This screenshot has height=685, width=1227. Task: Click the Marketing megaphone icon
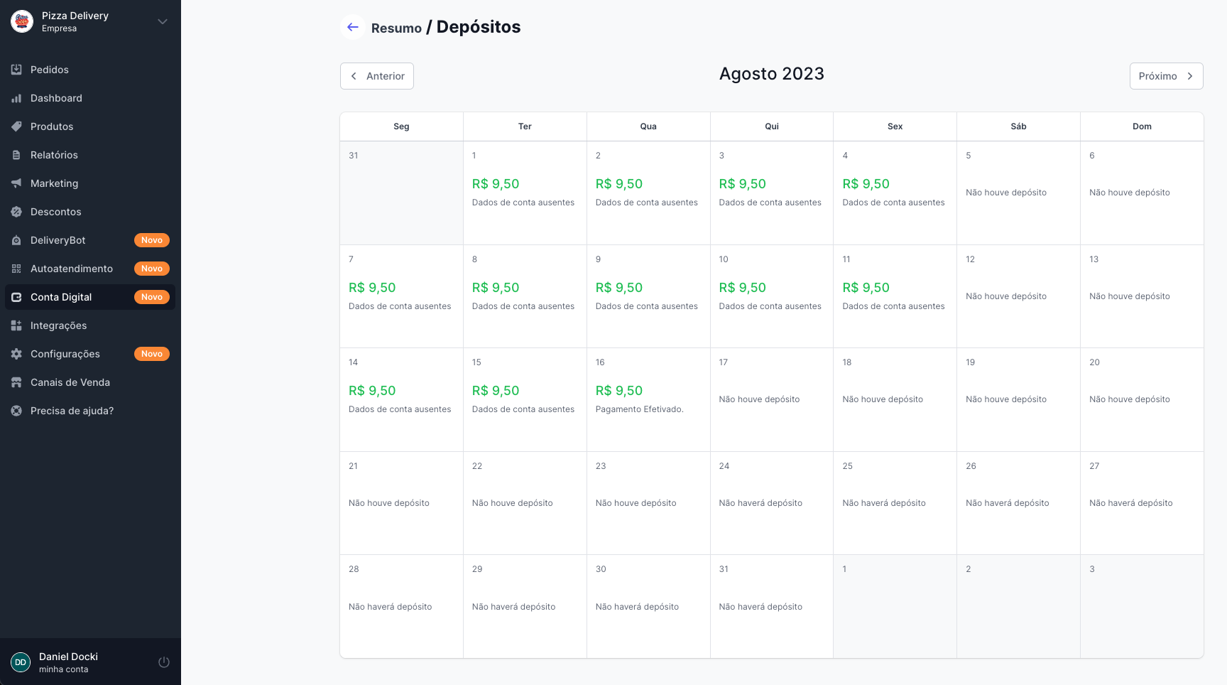[x=16, y=183]
